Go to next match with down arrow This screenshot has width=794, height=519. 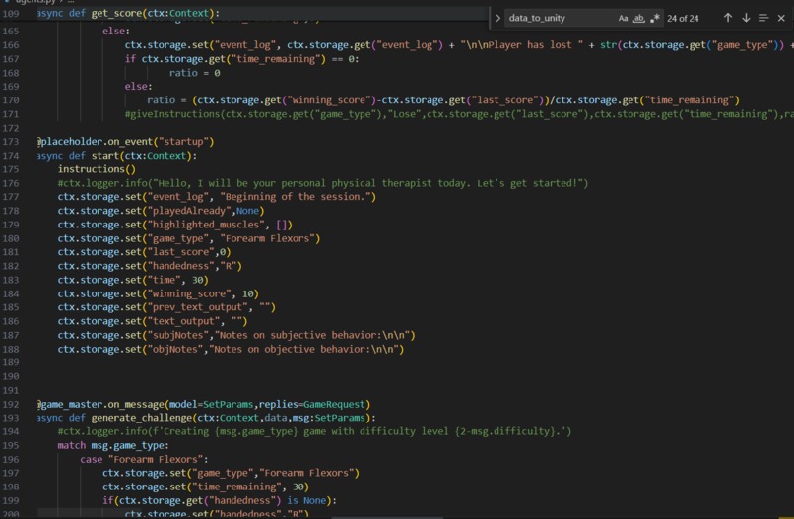coord(746,18)
